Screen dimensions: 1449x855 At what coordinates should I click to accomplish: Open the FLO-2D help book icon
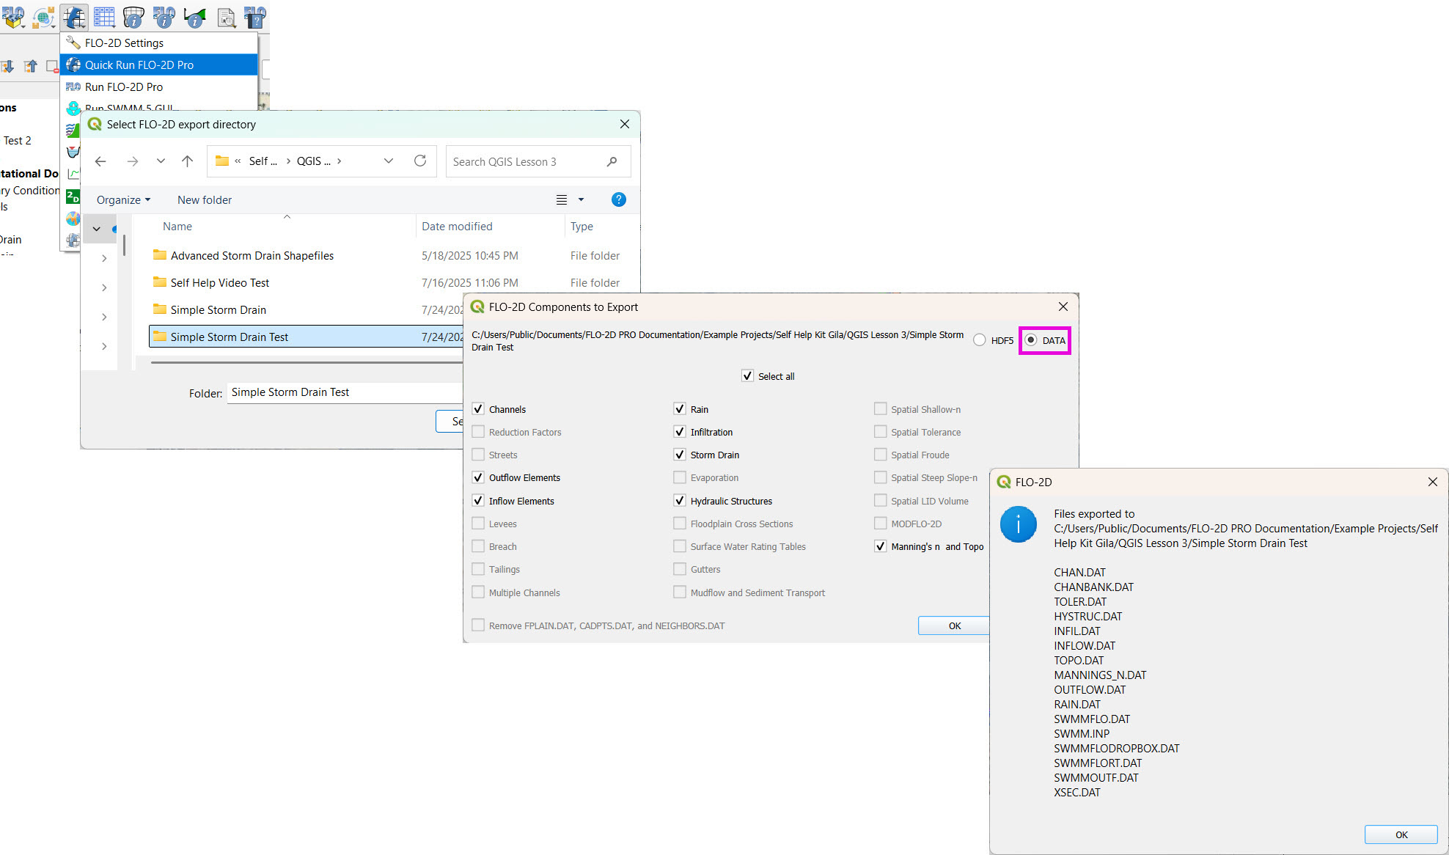pyautogui.click(x=254, y=16)
